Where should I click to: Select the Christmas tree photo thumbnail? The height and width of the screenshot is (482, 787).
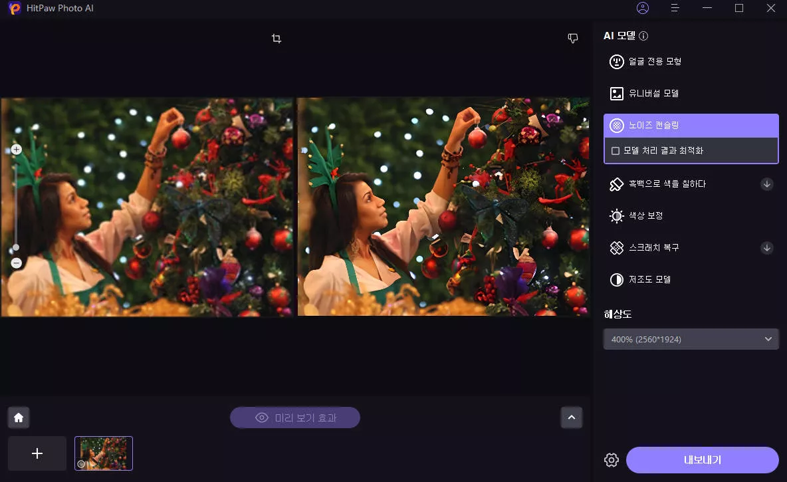tap(104, 453)
